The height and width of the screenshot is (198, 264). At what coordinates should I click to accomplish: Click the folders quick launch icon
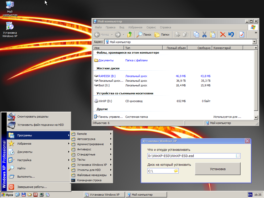point(30,195)
